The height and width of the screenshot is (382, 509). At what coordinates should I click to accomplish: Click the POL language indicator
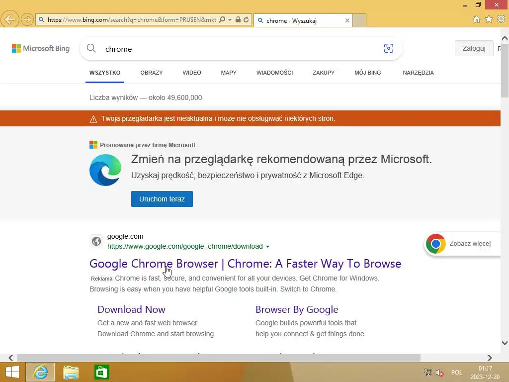point(457,373)
